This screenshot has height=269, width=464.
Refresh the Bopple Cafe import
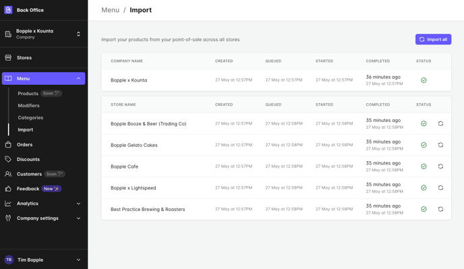(x=440, y=167)
